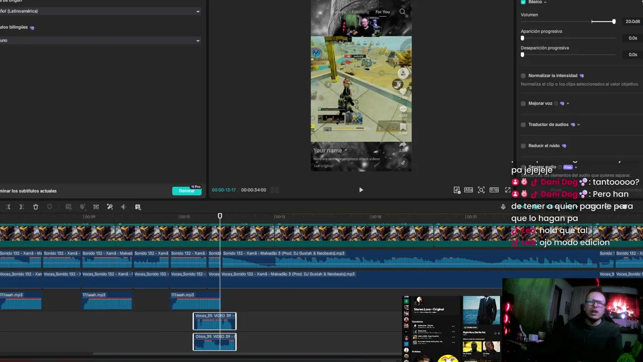Open the bilingual subtitles dropdown
The image size is (643, 362).
pyautogui.click(x=99, y=40)
